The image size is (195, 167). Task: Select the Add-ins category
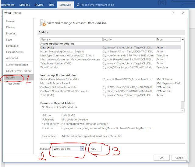19,77
